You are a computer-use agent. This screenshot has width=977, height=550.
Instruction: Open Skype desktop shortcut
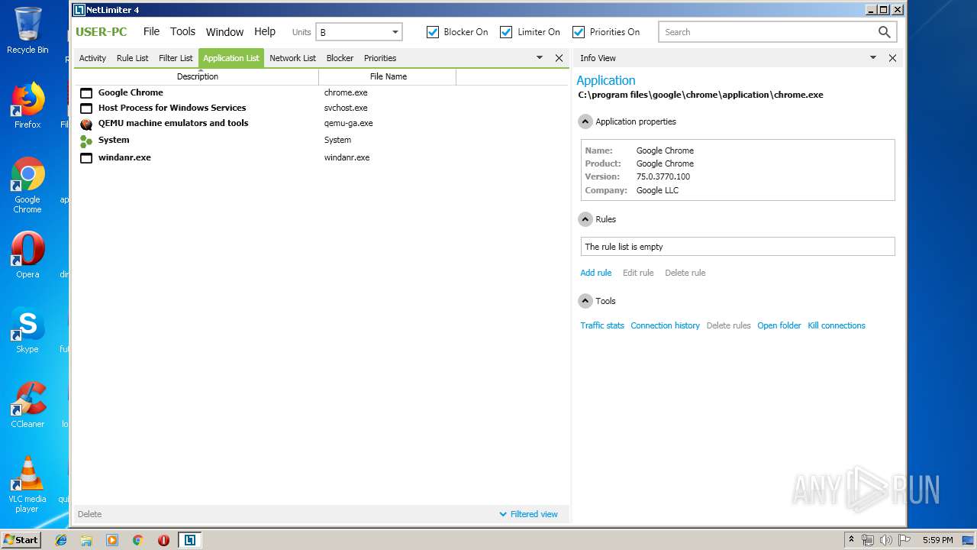(27, 330)
